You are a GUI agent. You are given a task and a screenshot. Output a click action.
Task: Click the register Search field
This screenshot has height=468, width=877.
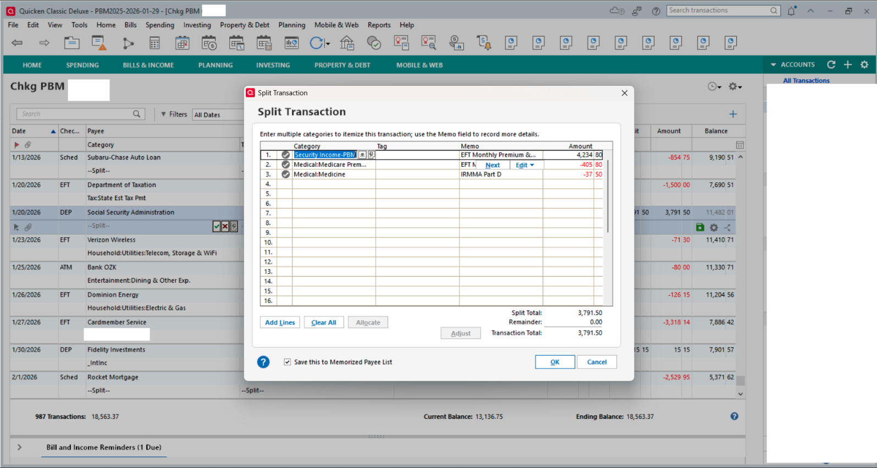[81, 114]
